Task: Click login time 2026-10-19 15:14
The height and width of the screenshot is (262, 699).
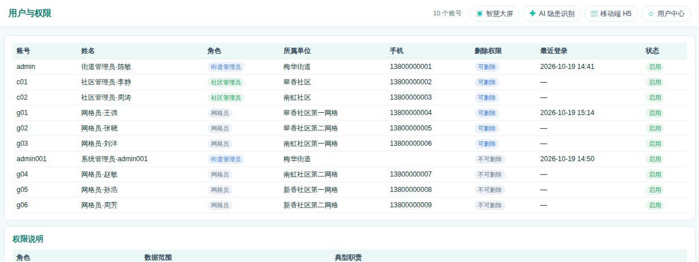Action: pos(567,113)
